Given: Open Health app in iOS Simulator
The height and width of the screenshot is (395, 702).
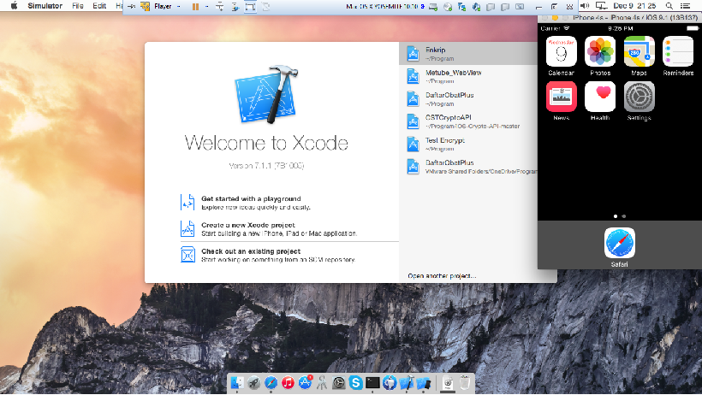Looking at the screenshot, I should point(600,97).
